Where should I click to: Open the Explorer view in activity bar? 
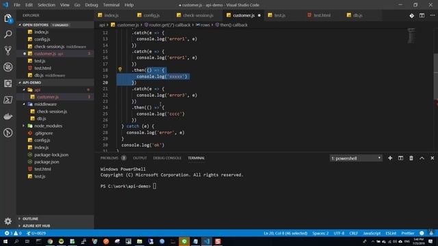pyautogui.click(x=8, y=18)
